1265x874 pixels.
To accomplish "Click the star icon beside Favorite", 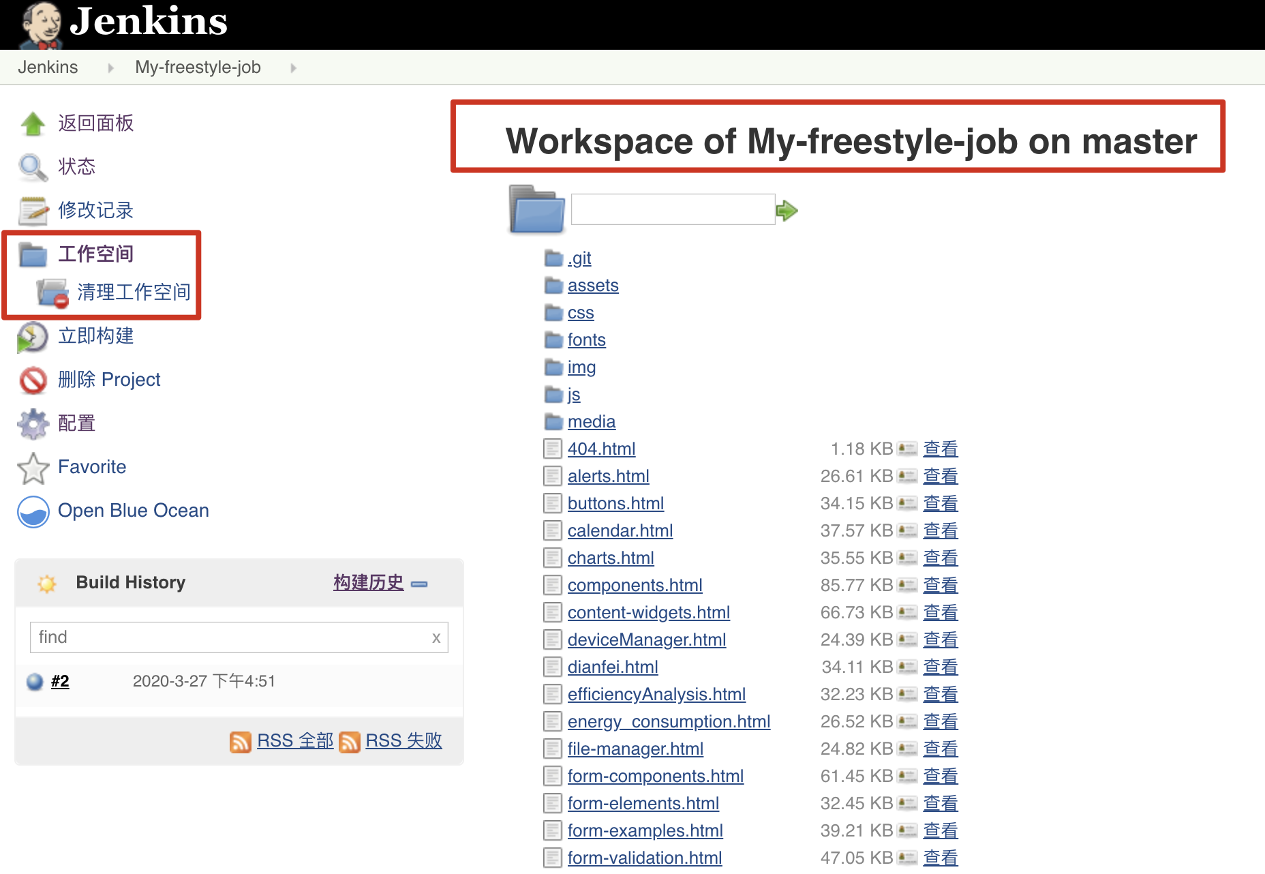I will 33,468.
